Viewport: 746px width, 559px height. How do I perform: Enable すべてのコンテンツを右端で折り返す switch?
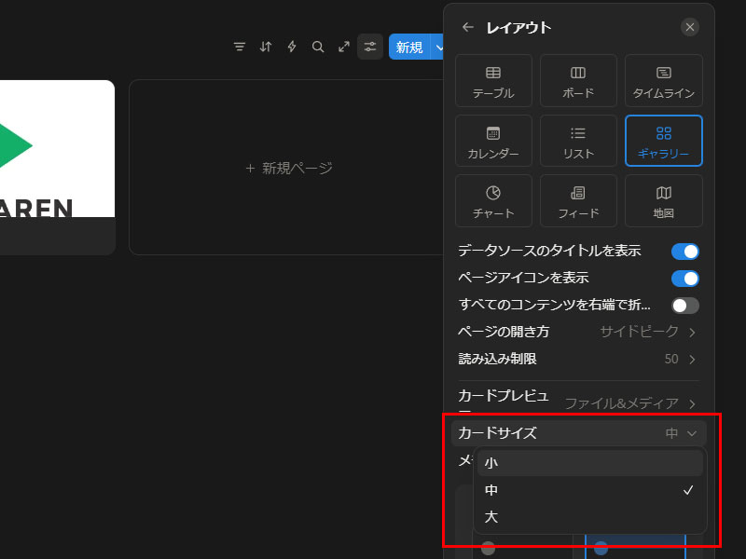(x=685, y=306)
